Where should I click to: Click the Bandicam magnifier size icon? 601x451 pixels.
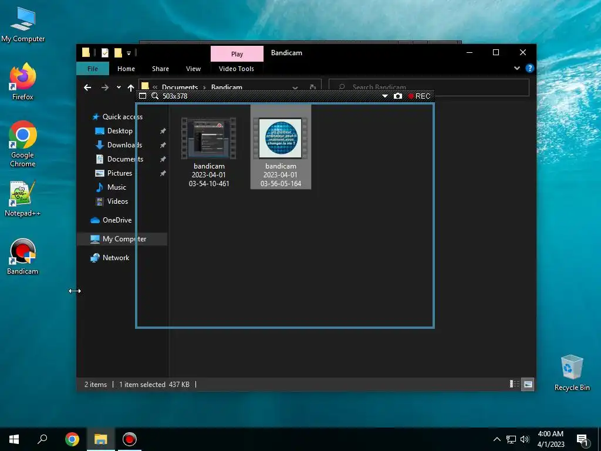(155, 96)
